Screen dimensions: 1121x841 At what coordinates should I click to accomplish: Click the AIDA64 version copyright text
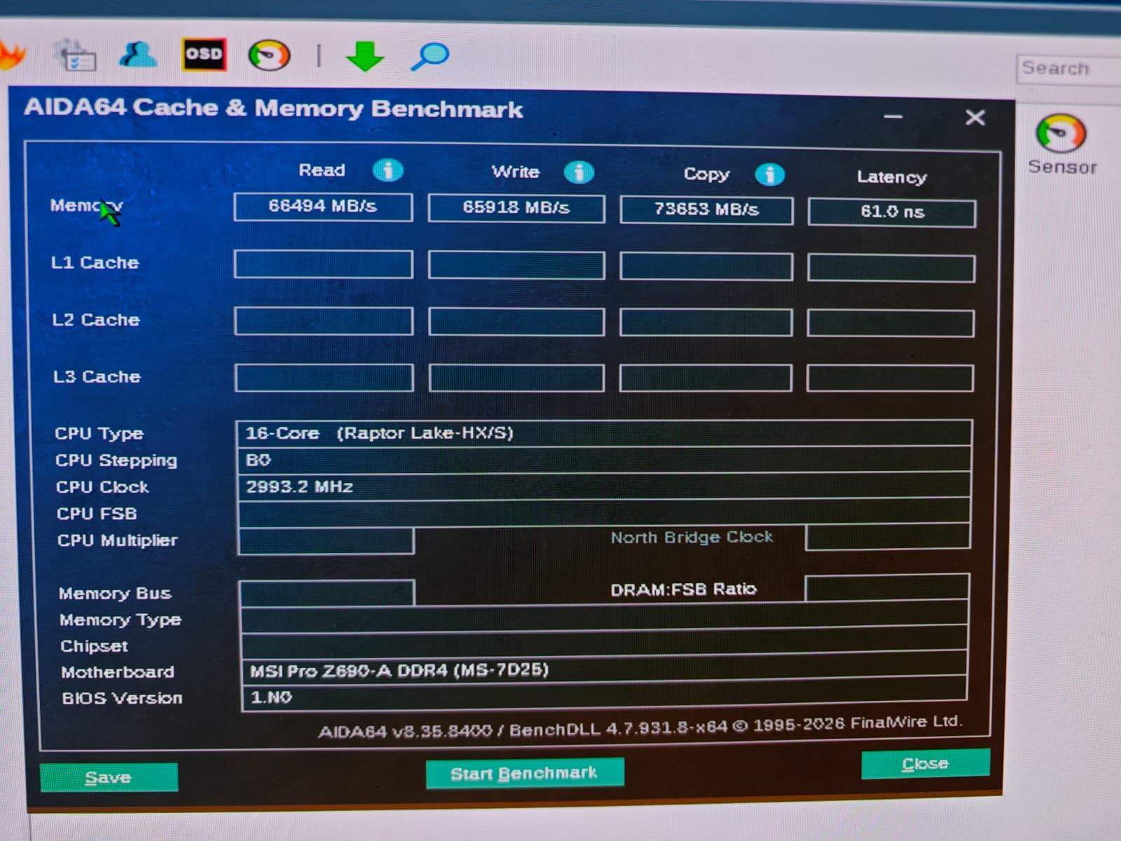tap(640, 727)
